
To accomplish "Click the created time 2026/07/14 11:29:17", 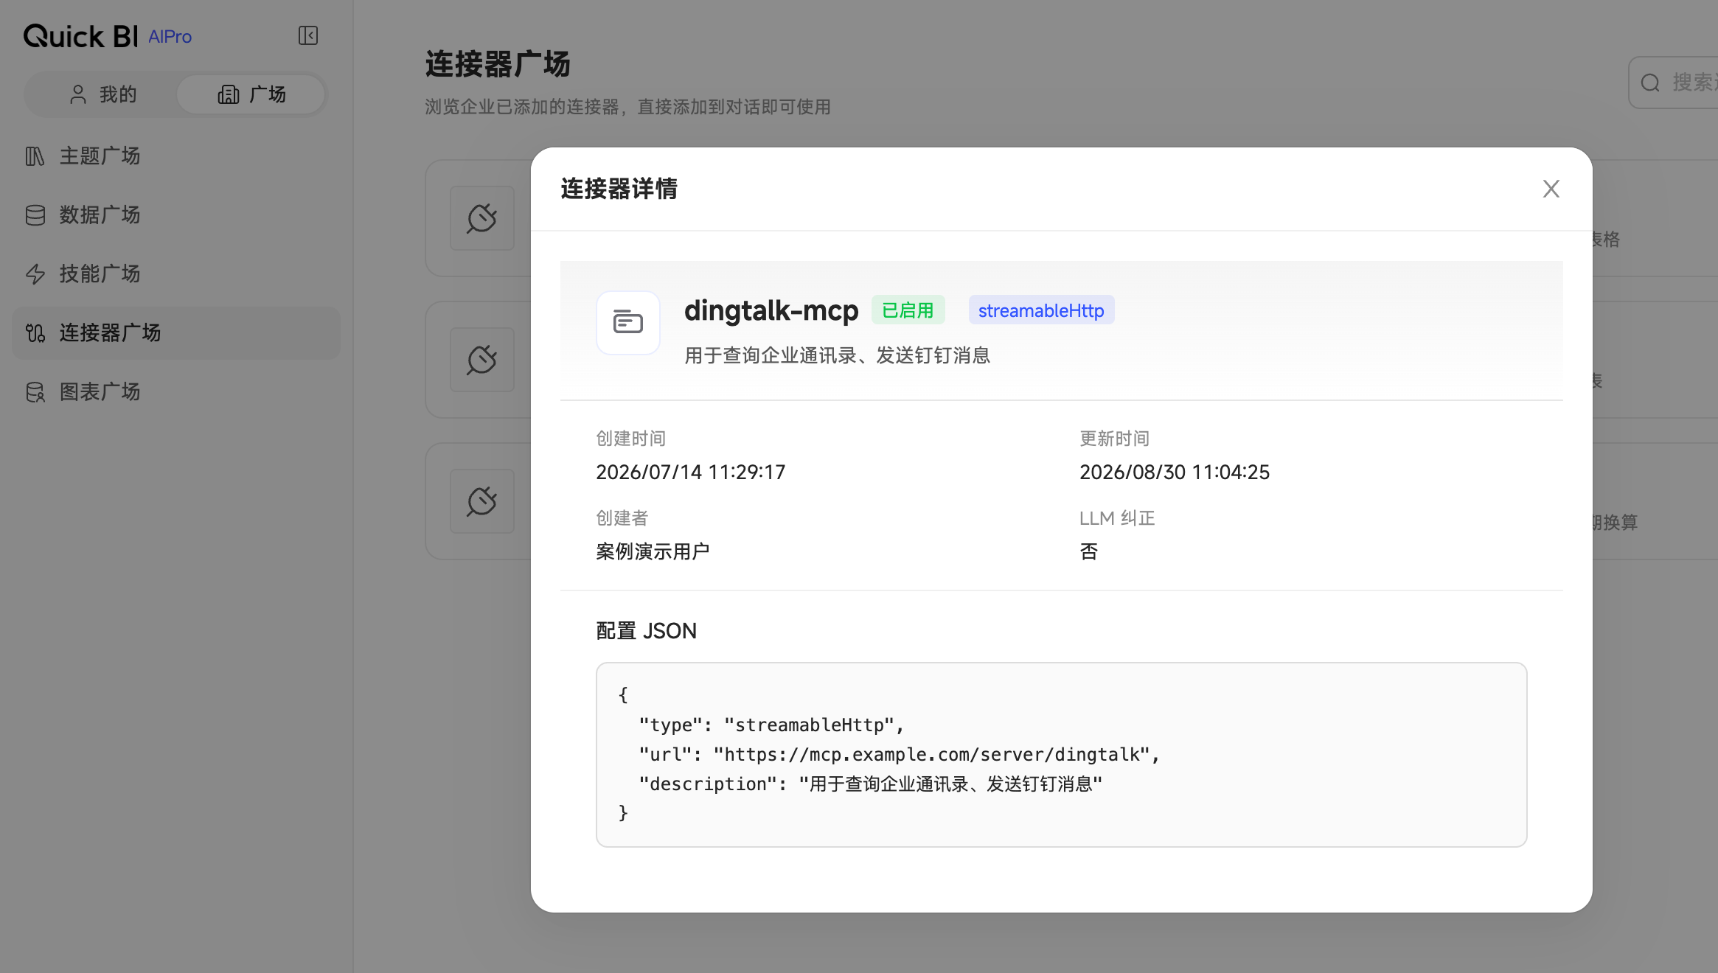I will coord(691,472).
